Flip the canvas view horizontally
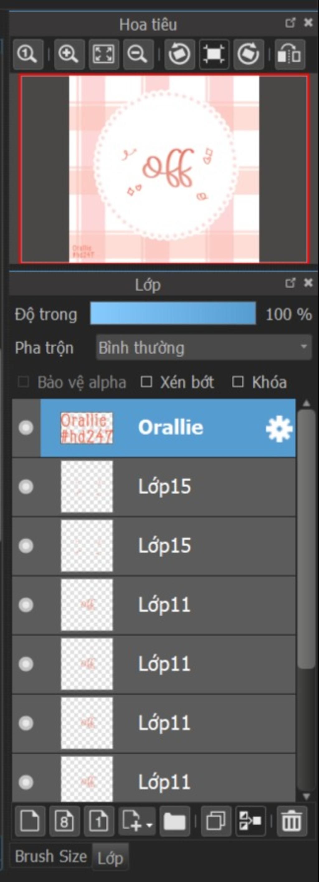Image resolution: width=319 pixels, height=882 pixels. coord(290,54)
